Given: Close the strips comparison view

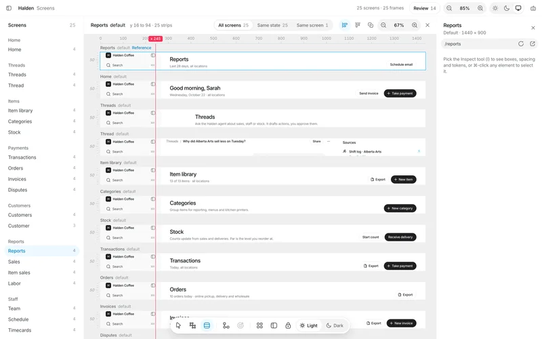Looking at the screenshot, I should tap(428, 25).
